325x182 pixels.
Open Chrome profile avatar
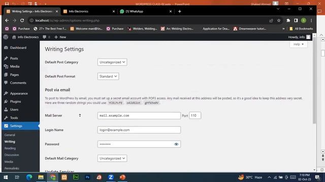(304, 20)
